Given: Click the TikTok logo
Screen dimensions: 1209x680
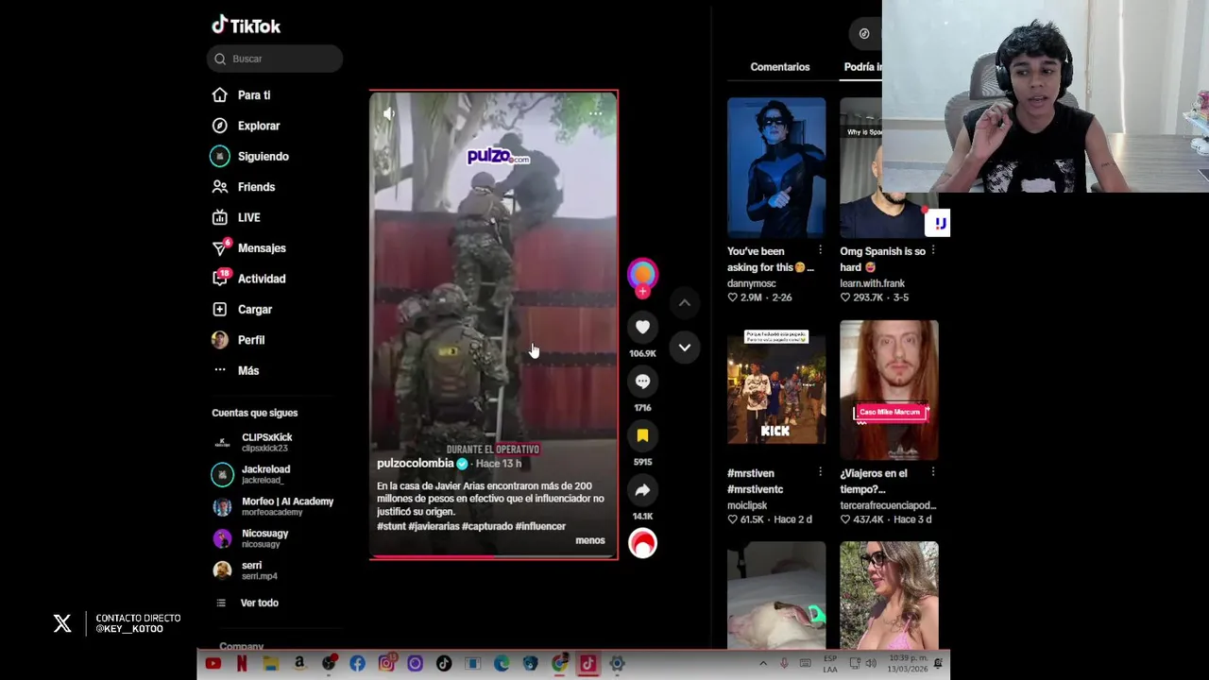Looking at the screenshot, I should point(246,25).
